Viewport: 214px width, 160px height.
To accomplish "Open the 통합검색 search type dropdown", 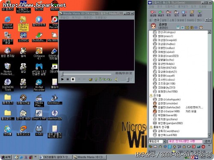I will pyautogui.click(x=164, y=141).
